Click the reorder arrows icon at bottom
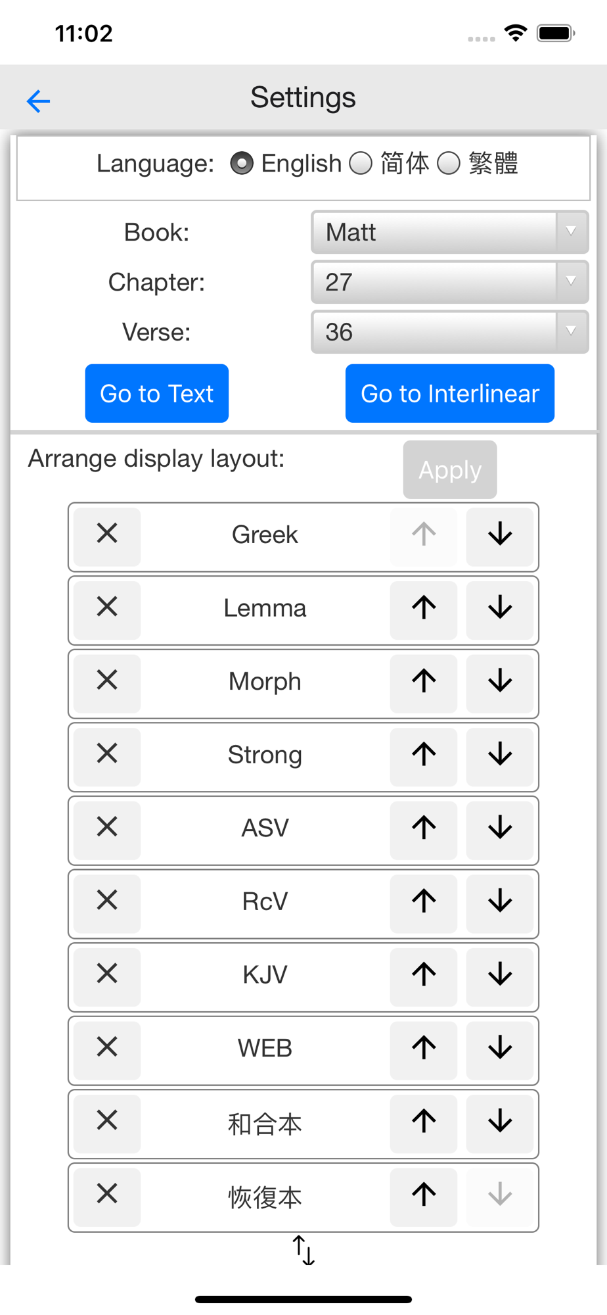 tap(303, 1250)
